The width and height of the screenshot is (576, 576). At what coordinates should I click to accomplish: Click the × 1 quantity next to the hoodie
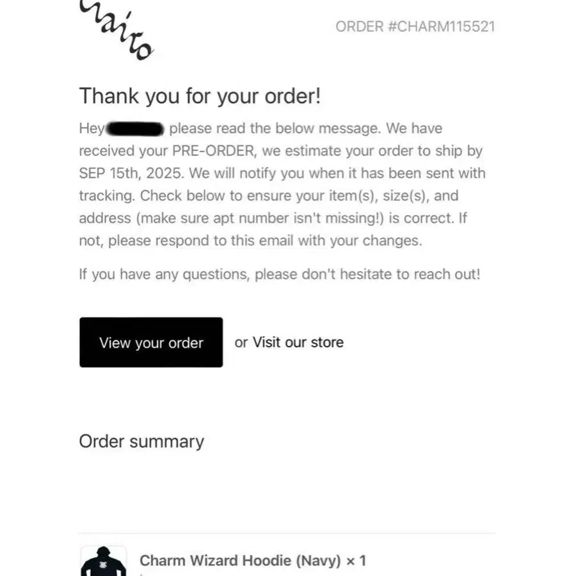tap(356, 561)
